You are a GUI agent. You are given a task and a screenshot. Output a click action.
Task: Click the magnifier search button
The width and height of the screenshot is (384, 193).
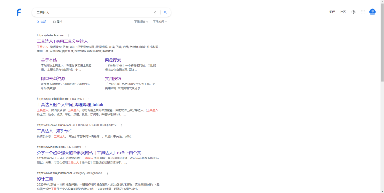coord(165,12)
